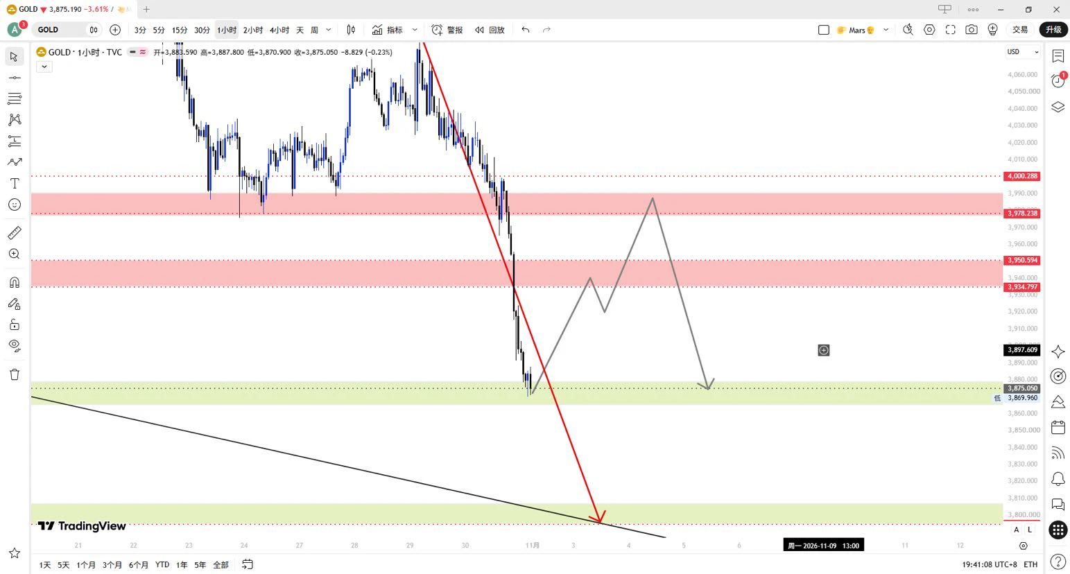Toggle magnet mode for drawings
The image size is (1070, 574).
pos(14,282)
